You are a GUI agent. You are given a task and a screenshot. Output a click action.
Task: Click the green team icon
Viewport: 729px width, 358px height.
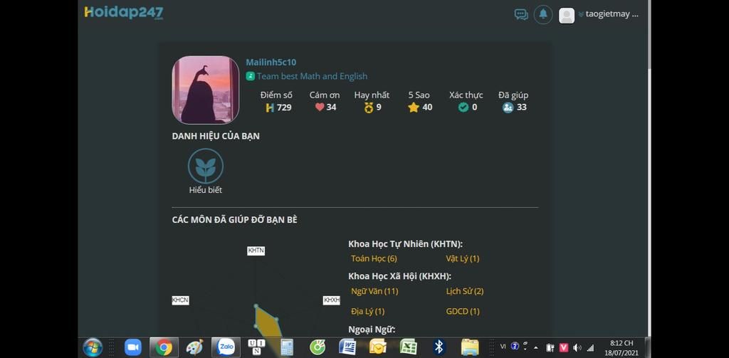point(250,76)
